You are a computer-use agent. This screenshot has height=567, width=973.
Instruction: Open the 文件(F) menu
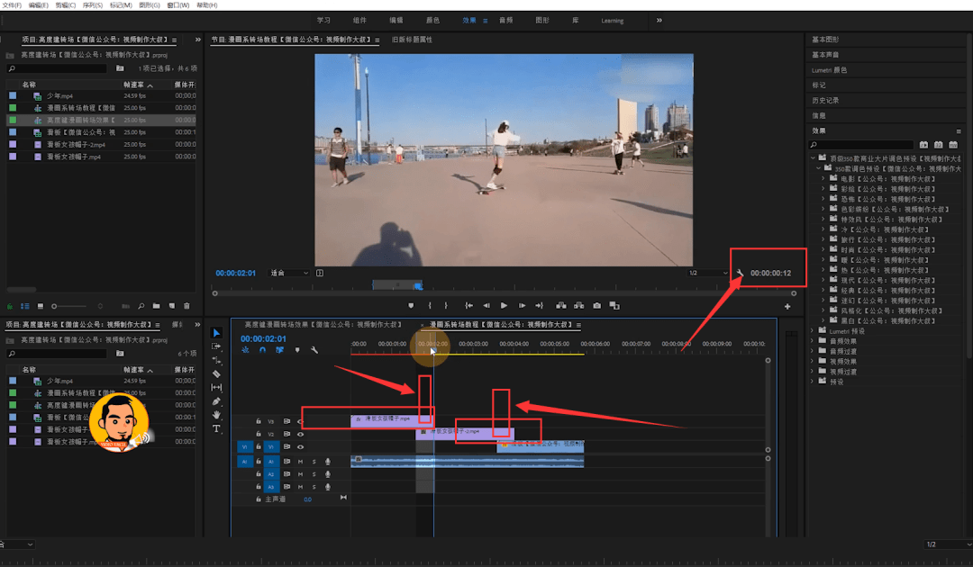pyautogui.click(x=12, y=5)
